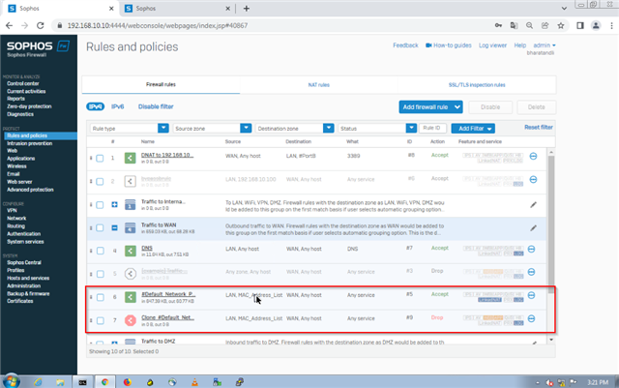Go back in browser history
619x388 pixels.
coord(9,26)
